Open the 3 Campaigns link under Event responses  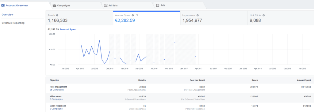56,109
